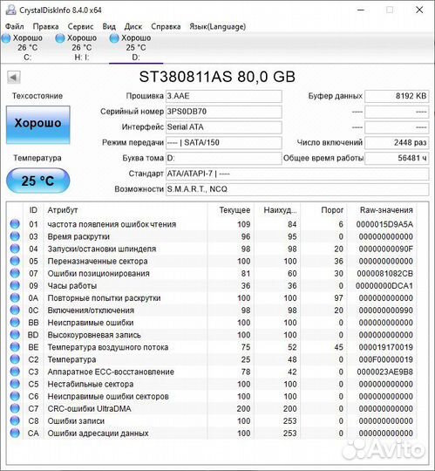Screen dimensions: 435x471
Task: Click raw value 000F00000019
Action: pos(386,359)
